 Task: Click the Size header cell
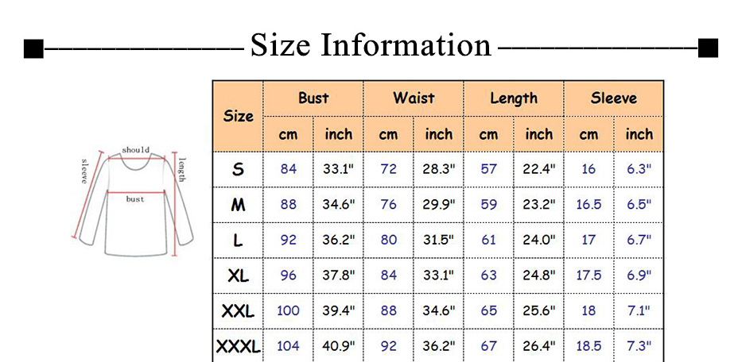(238, 116)
